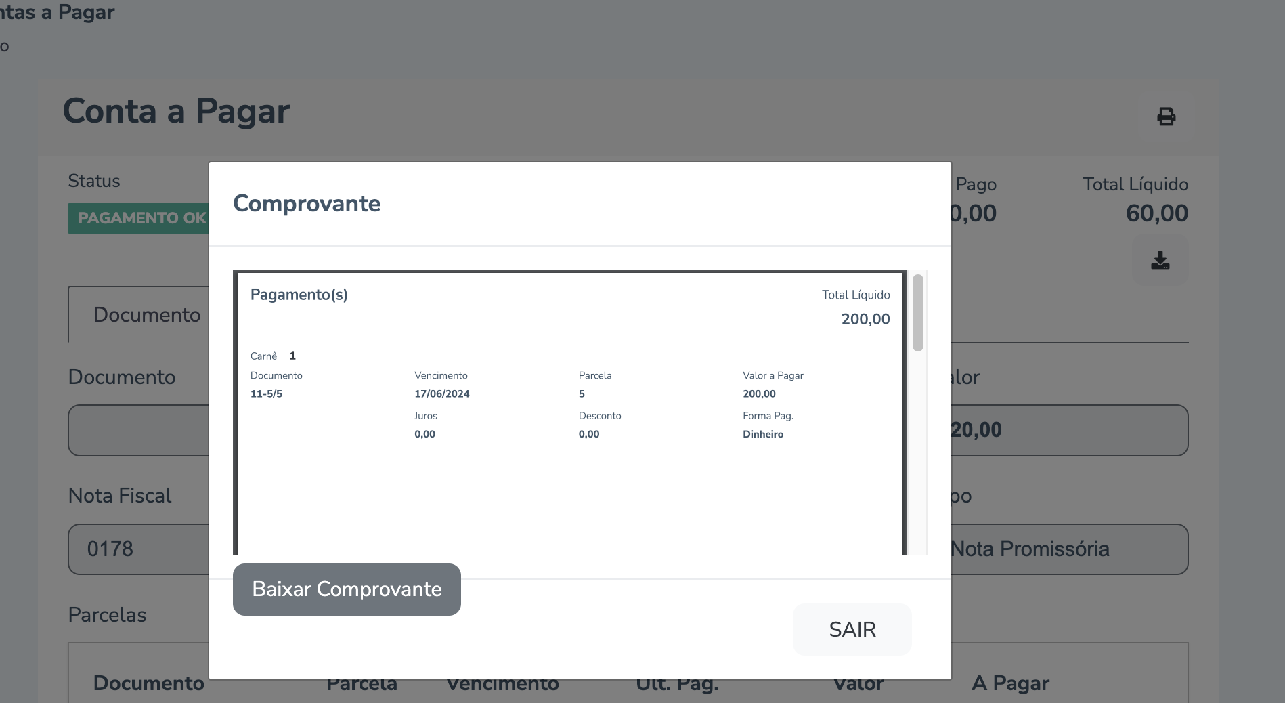Open the Nota Promissória type field
The width and height of the screenshot is (1285, 703).
pyautogui.click(x=1068, y=549)
